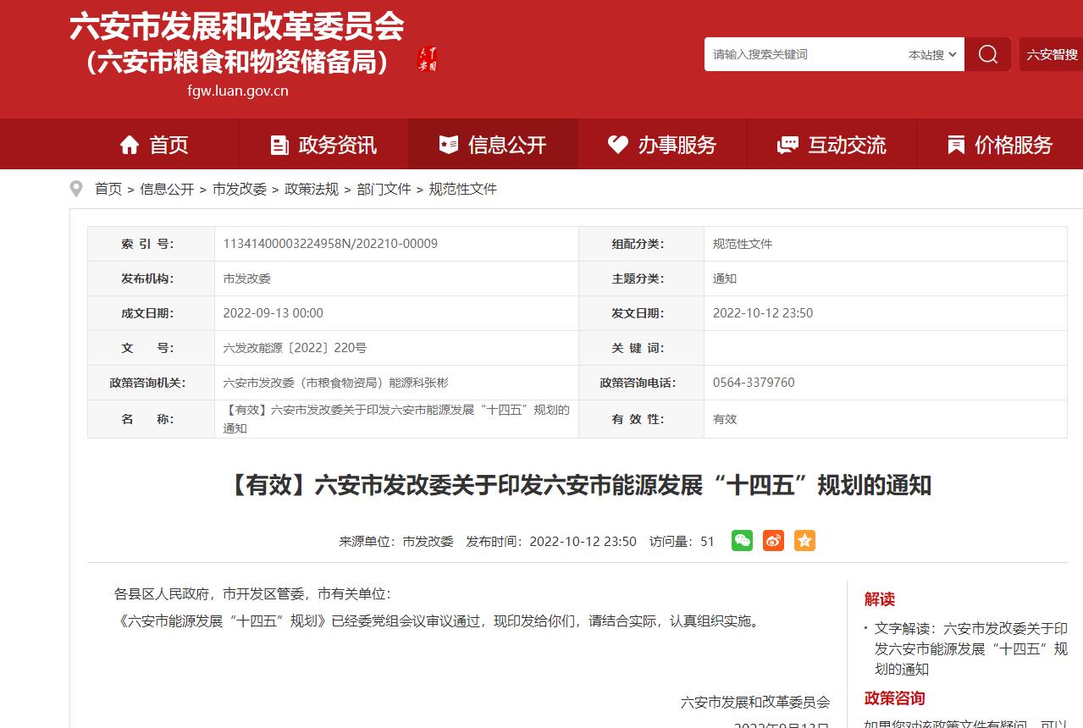1083x728 pixels.
Task: Open the 本站搜 search scope dropdown
Action: (931, 53)
